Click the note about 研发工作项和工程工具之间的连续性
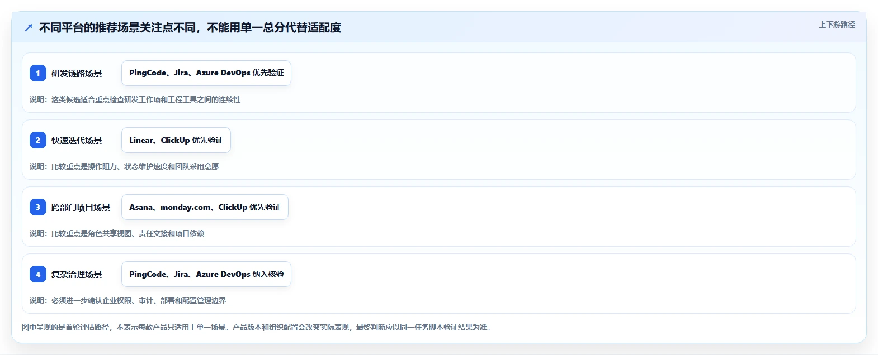 click(x=135, y=99)
